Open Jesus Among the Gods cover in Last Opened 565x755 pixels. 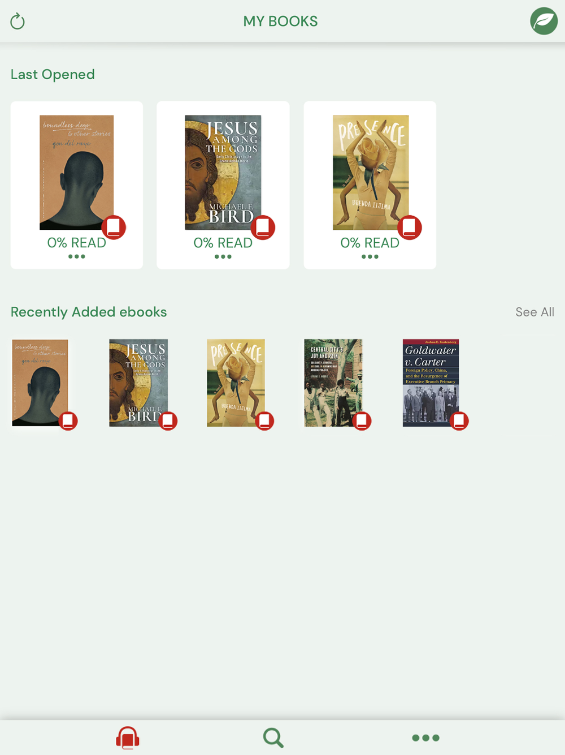223,173
